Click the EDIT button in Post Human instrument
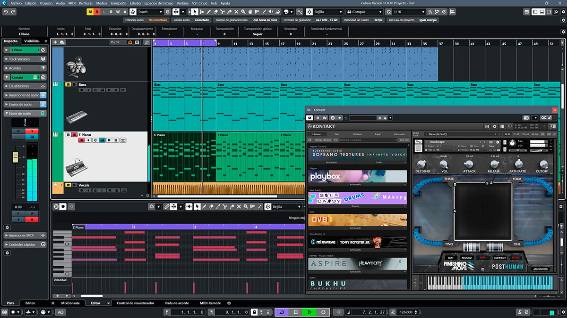Viewport: 567px width, 318px height. (451, 258)
